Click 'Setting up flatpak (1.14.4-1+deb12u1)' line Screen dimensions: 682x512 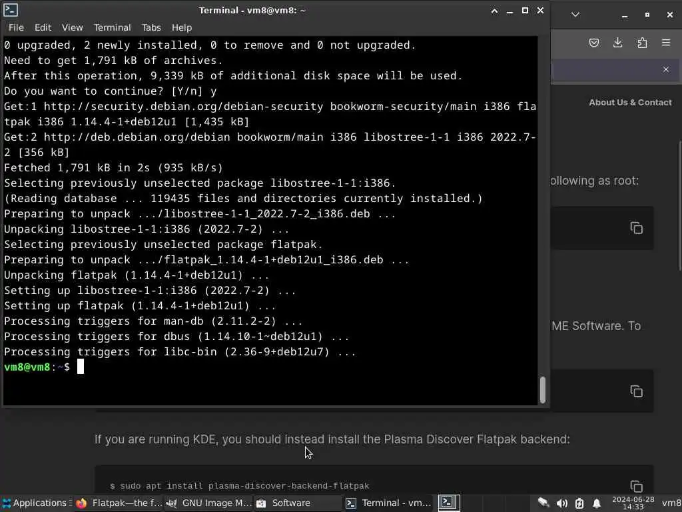[x=140, y=305]
